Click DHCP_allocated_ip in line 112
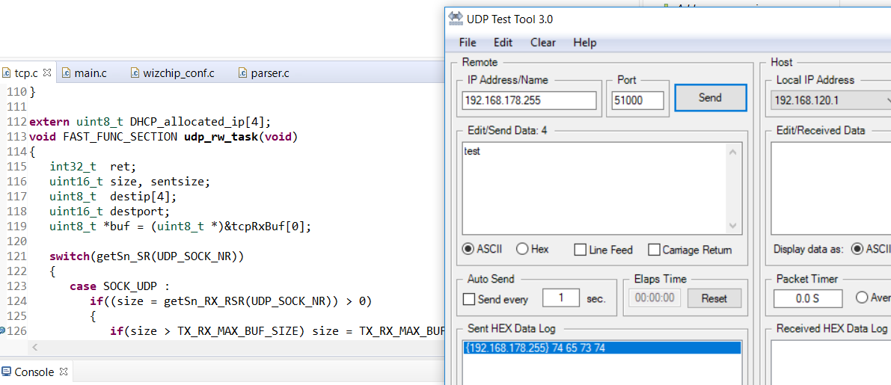 pyautogui.click(x=190, y=122)
